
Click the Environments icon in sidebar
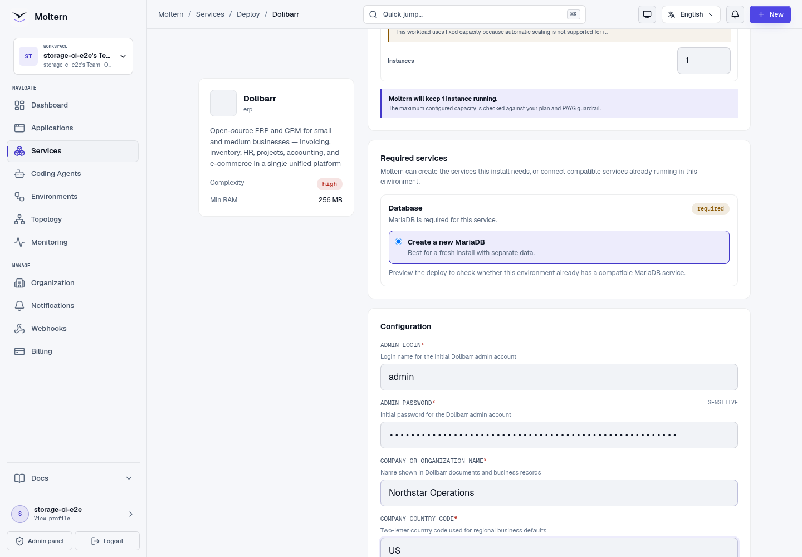tap(19, 197)
